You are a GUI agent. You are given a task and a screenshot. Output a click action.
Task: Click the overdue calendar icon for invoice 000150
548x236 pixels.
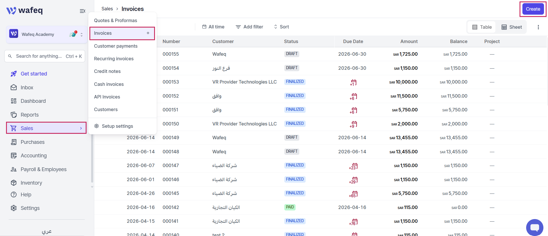click(353, 124)
